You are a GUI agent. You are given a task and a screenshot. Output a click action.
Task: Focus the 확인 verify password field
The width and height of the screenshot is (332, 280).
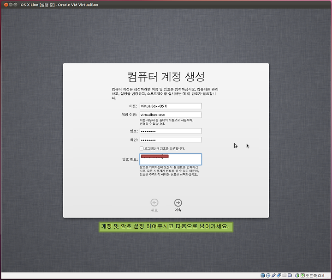(171, 140)
